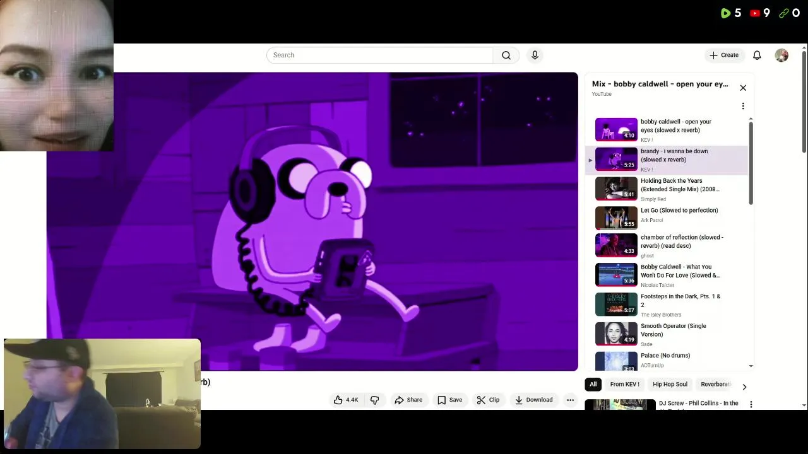Select the From KEV ! chip
The image size is (808, 454).
(624, 384)
